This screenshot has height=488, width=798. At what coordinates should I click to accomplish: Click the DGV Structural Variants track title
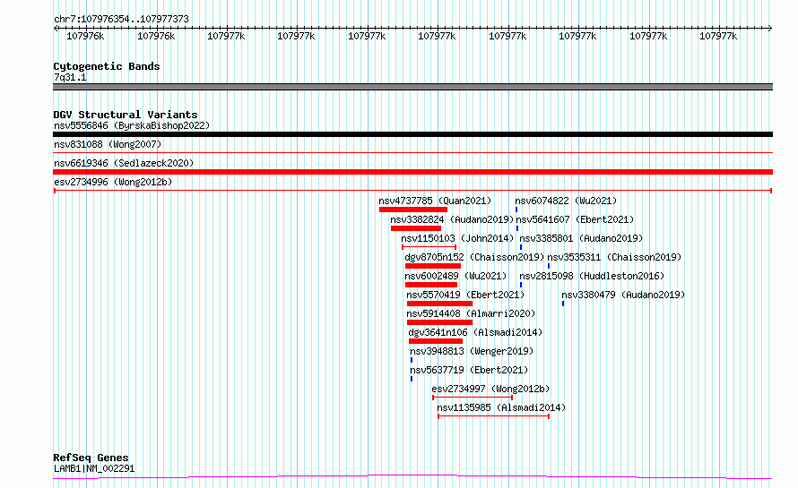126,115
